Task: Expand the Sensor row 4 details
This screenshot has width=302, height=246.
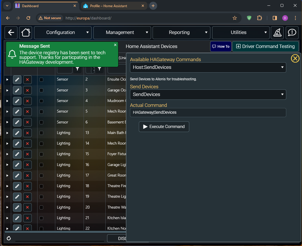Action: click(7, 101)
